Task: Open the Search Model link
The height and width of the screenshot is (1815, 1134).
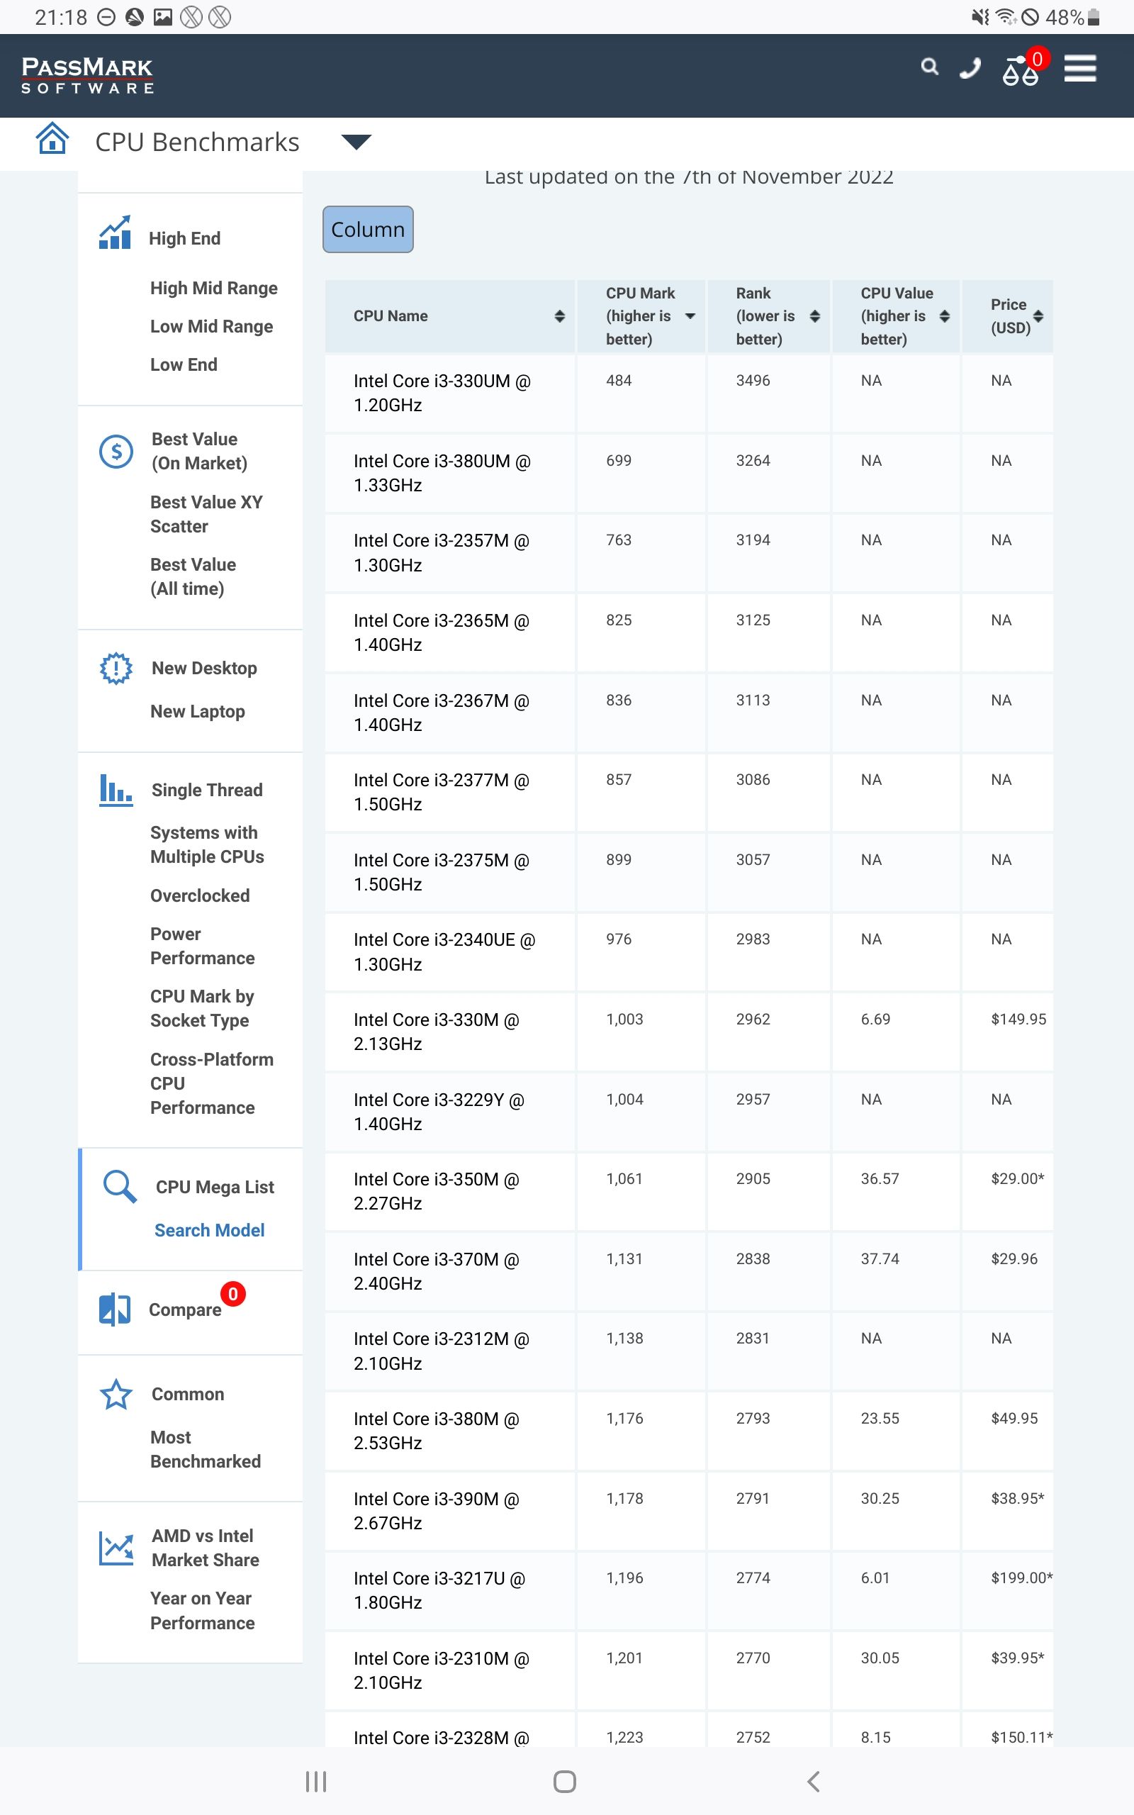Action: 209,1231
